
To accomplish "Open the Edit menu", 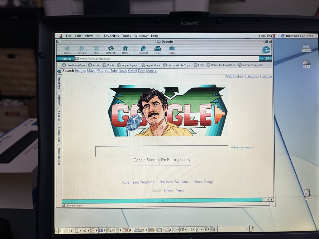I will pos(78,36).
